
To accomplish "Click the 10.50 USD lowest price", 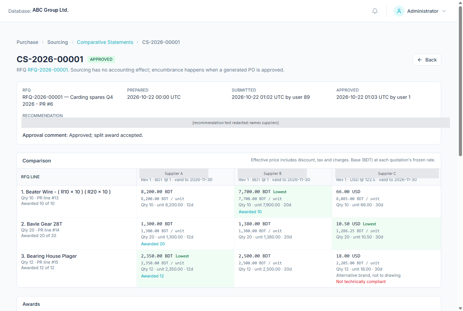I will pyautogui.click(x=348, y=224).
